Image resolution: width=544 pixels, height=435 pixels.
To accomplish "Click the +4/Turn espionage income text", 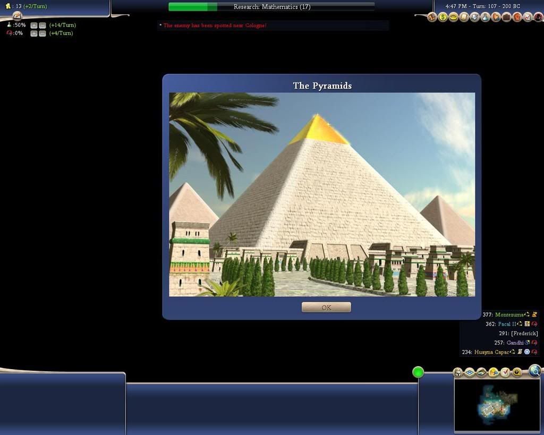I will pyautogui.click(x=61, y=33).
